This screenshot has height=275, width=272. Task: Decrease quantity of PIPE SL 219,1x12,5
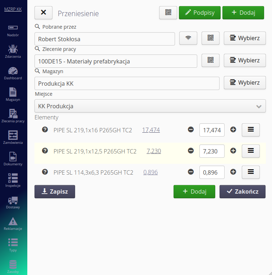[x=191, y=151]
